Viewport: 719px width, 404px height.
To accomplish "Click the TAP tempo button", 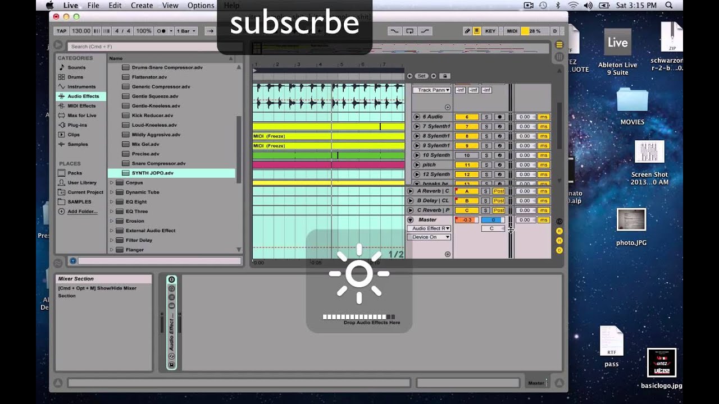I will [x=62, y=31].
